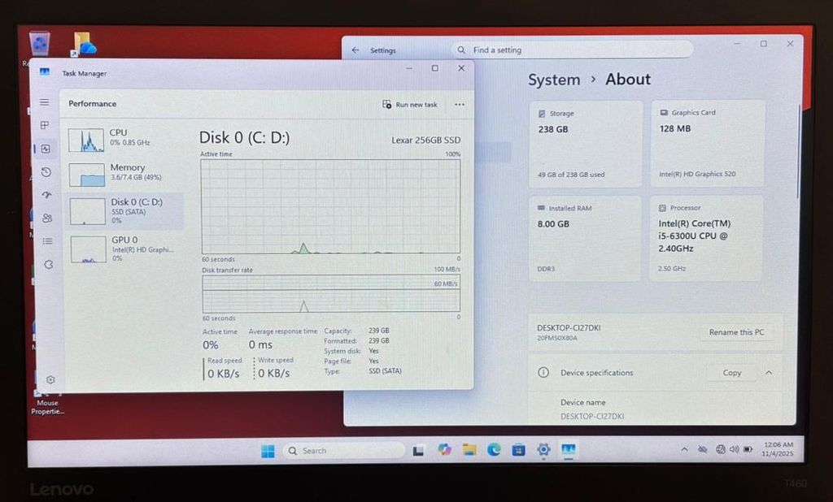
Task: Click the Rename this PC button
Action: click(x=735, y=332)
